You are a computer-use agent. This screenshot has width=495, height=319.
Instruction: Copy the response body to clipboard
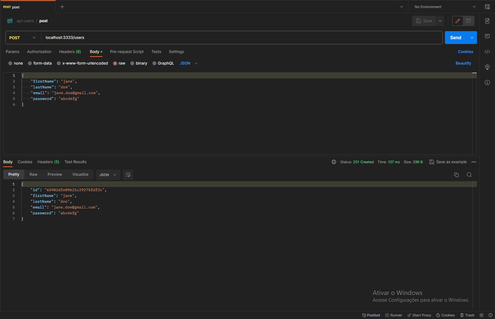click(456, 175)
